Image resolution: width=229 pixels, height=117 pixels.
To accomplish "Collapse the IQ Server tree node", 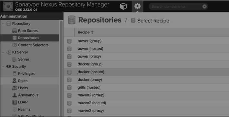I will tap(3, 52).
